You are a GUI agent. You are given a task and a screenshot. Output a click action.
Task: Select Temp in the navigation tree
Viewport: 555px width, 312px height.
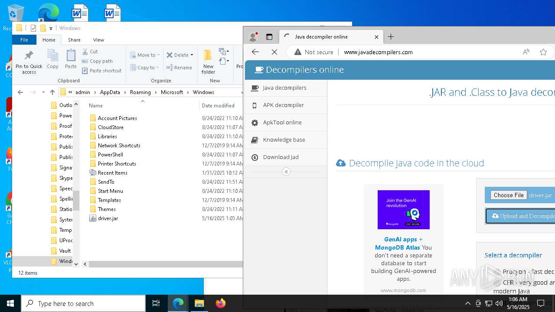tap(65, 230)
